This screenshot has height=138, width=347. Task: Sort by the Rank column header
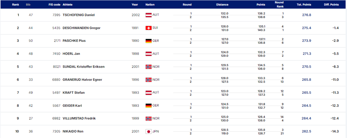tap(15, 5)
